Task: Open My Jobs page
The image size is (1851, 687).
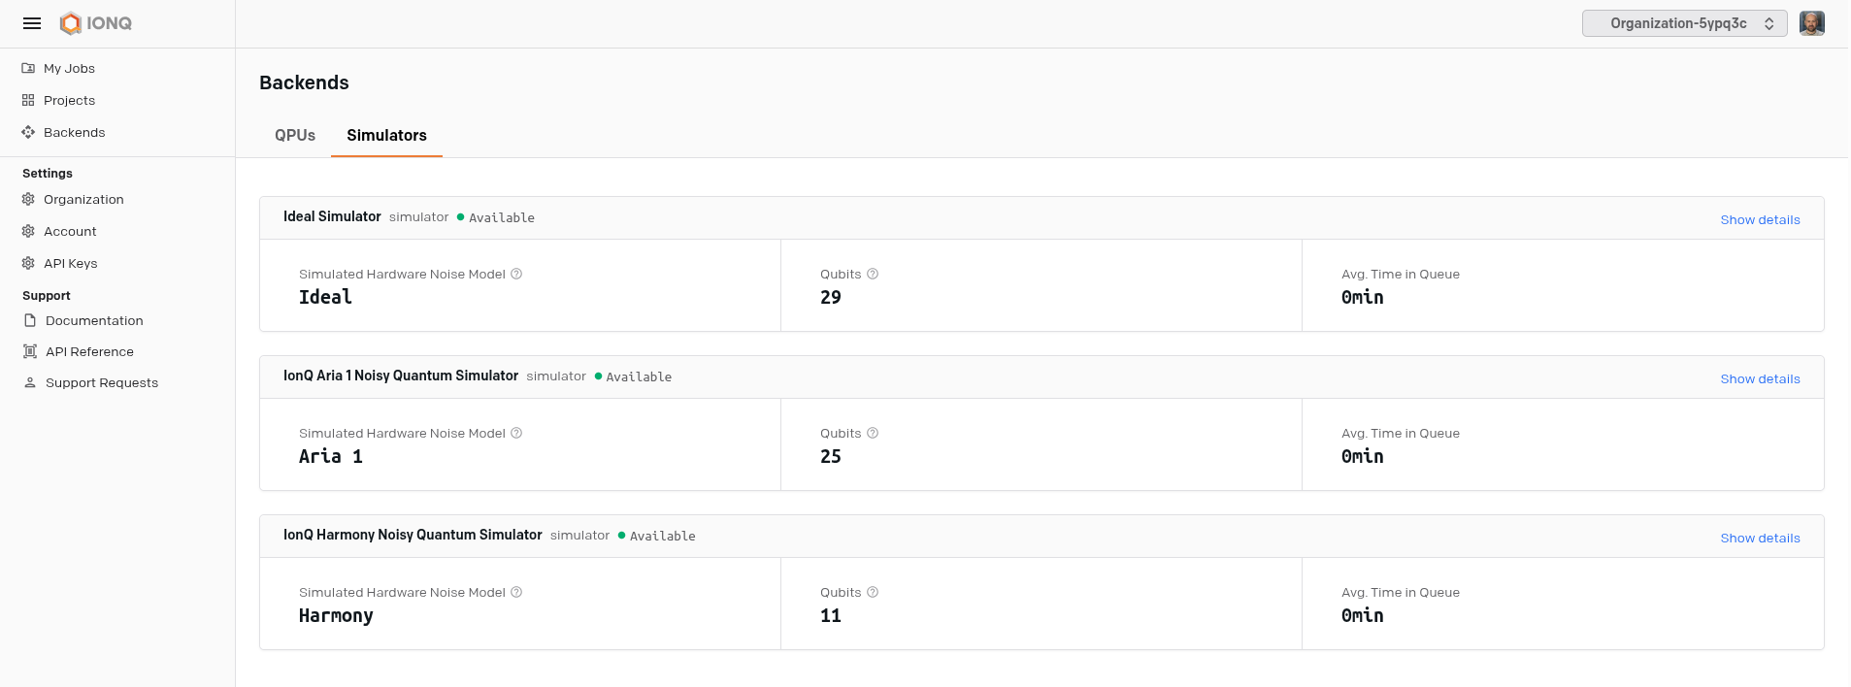Action: (69, 68)
